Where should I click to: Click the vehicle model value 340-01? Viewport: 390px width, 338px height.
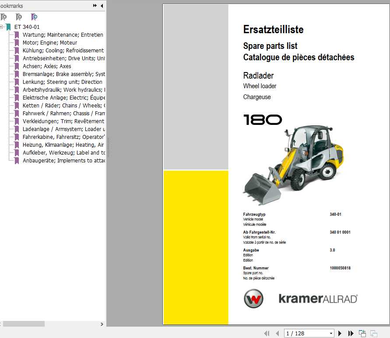click(336, 214)
